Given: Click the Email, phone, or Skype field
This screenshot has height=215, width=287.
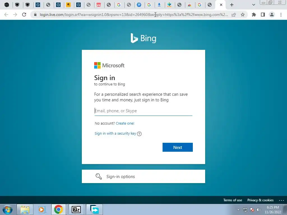Looking at the screenshot, I should pyautogui.click(x=143, y=111).
